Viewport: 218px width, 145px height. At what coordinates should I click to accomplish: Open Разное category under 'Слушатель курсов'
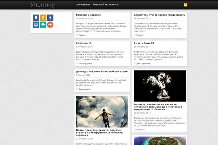pyautogui.click(x=140, y=35)
